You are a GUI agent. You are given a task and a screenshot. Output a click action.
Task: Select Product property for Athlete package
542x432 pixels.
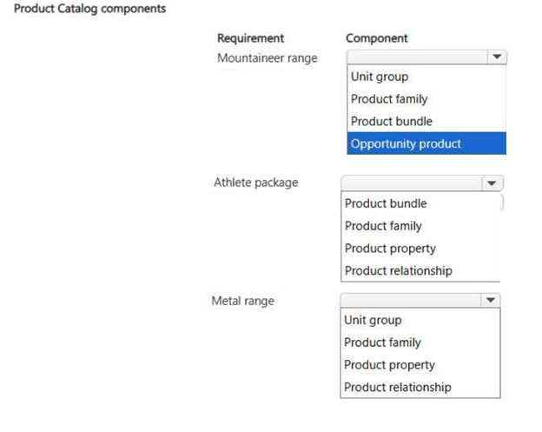coord(420,249)
